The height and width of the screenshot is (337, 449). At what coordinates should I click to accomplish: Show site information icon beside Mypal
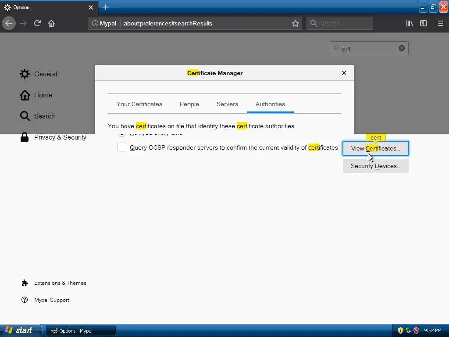tap(95, 23)
